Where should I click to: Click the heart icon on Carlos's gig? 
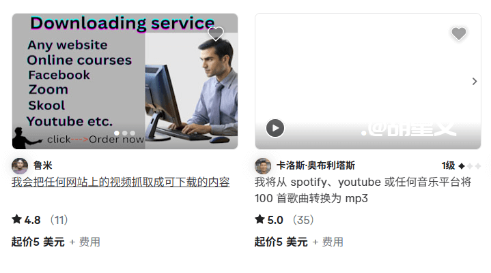(x=459, y=33)
